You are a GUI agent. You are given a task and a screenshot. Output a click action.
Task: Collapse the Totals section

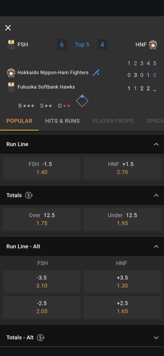(156, 195)
